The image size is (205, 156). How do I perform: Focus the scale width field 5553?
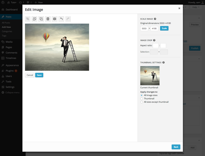coord(144,28)
